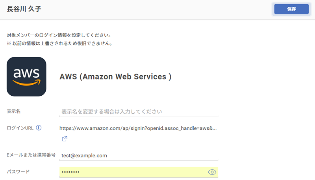Image resolution: width=315 pixels, height=180 pixels.
Task: Click the ※ 以前の情報は上書き warning note
Action: click(59, 44)
